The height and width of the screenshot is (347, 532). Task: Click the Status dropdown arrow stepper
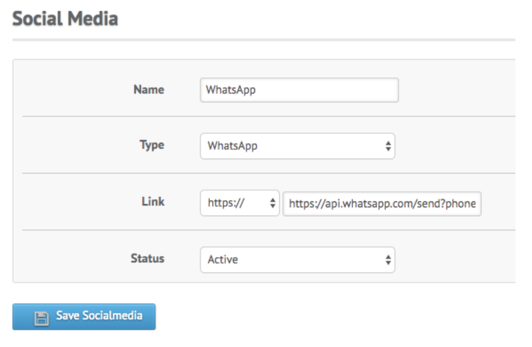pos(388,260)
